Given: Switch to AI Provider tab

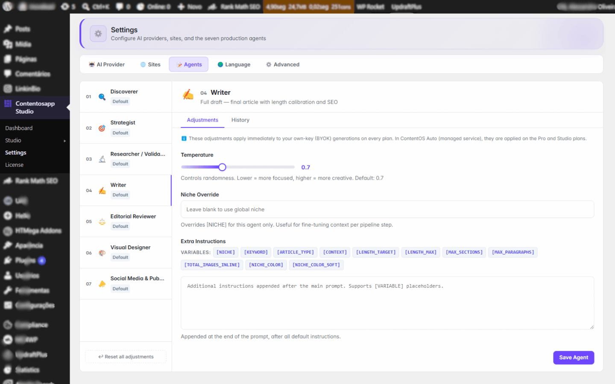Looking at the screenshot, I should [107, 64].
